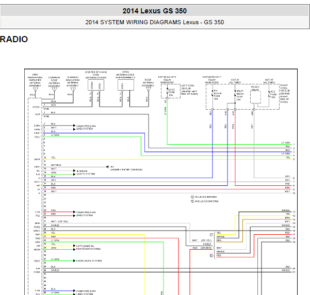
Task: Click the 'ANTENNA DIVIDER' component box
Action: [x=96, y=85]
